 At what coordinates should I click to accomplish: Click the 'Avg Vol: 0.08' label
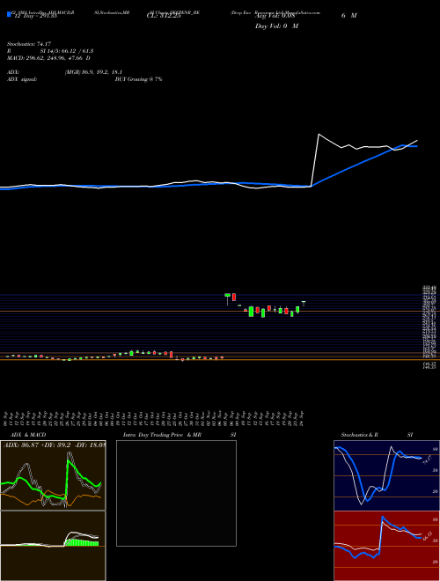point(275,17)
